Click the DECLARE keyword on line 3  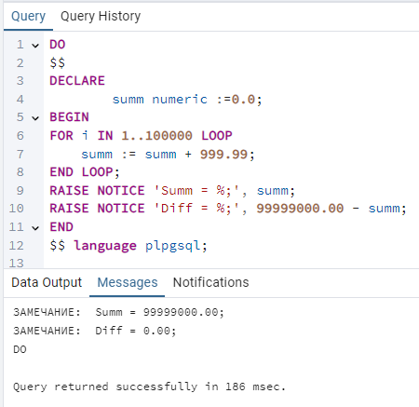coord(77,81)
